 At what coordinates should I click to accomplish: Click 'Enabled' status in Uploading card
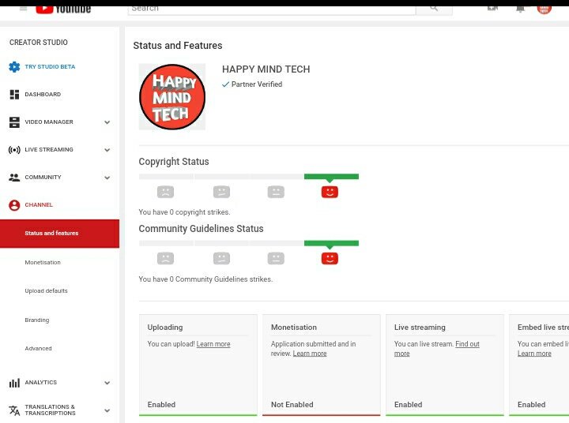pos(161,405)
